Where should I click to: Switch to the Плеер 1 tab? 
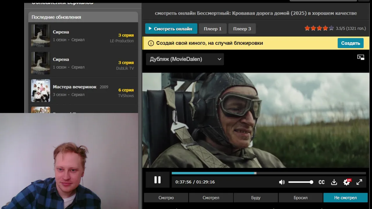click(x=212, y=29)
